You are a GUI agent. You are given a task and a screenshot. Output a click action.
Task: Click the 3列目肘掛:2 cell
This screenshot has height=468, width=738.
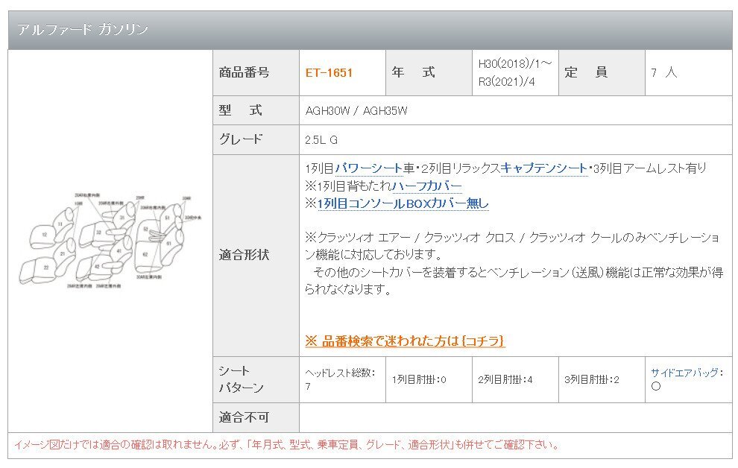coord(602,379)
